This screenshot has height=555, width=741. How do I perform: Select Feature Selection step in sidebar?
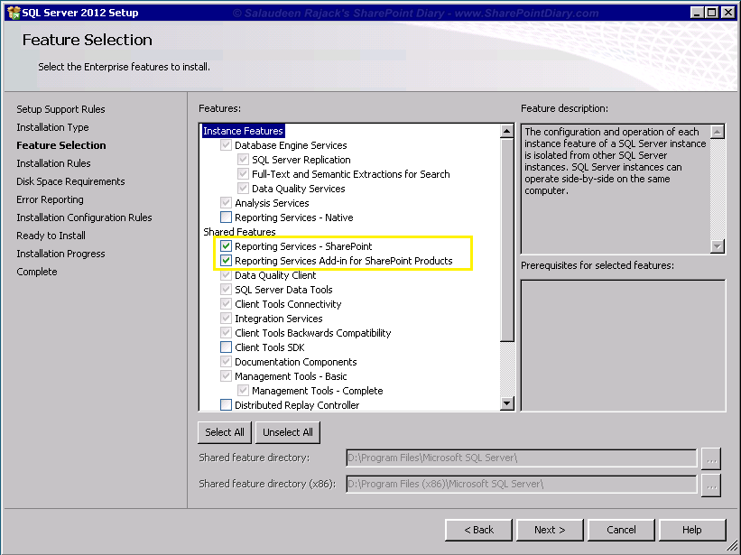(x=61, y=145)
